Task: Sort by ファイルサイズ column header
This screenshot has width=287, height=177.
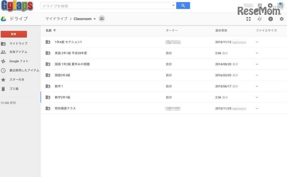Action: tap(266, 31)
